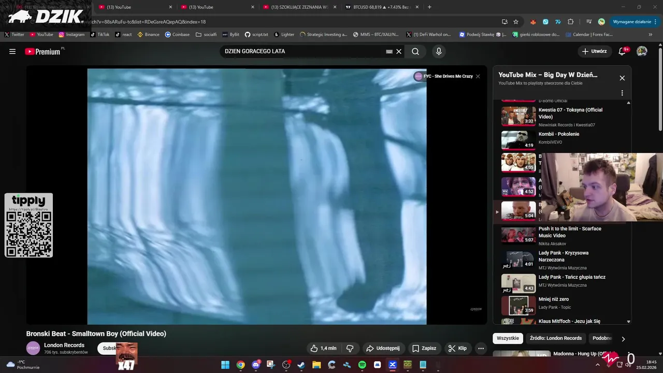Viewport: 663px width, 373px height.
Task: Open the socialfi bookmarks folder
Action: tap(206, 34)
